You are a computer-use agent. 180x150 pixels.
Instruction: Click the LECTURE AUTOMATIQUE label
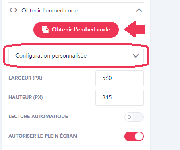pos(38,117)
